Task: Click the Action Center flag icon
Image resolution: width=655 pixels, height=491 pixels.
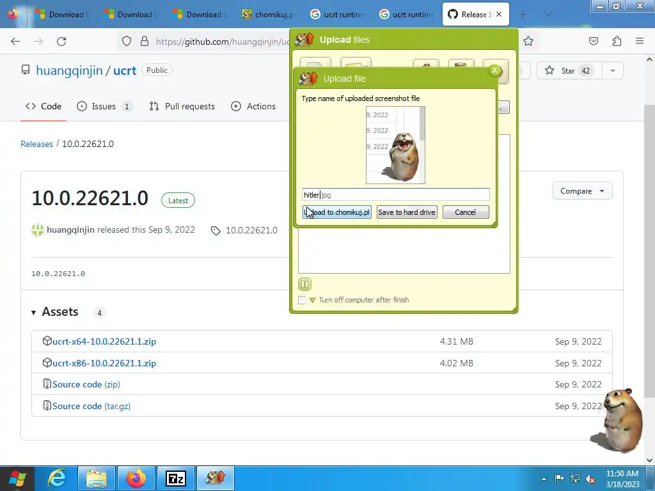Action: click(559, 478)
